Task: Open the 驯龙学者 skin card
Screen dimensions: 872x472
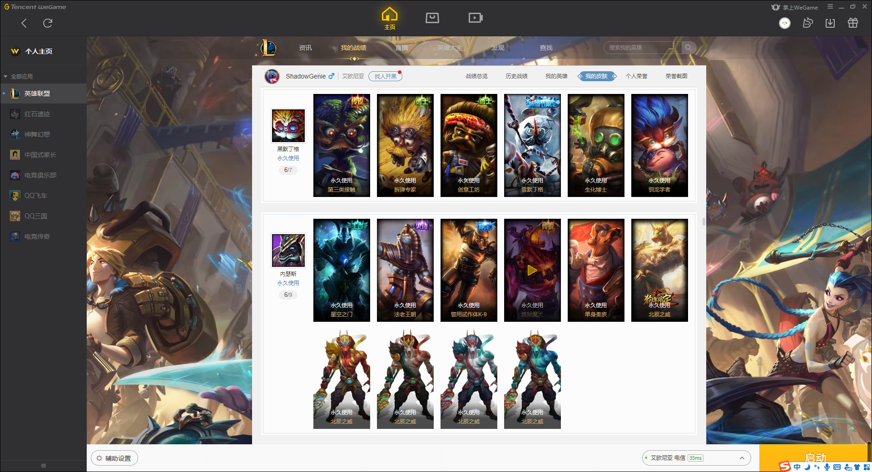Action: tap(659, 145)
